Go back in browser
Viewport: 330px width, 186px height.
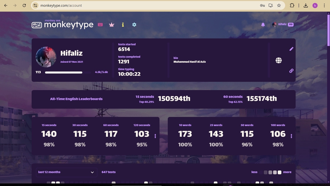6,6
